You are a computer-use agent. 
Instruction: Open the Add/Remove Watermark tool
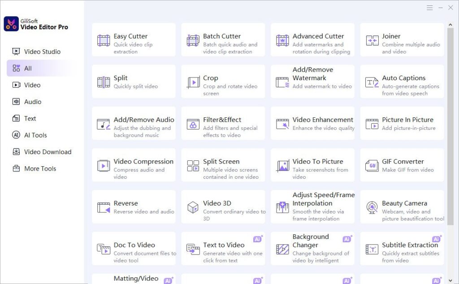pyautogui.click(x=312, y=81)
